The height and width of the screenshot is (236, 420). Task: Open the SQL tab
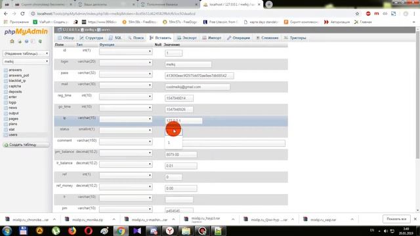(x=115, y=38)
